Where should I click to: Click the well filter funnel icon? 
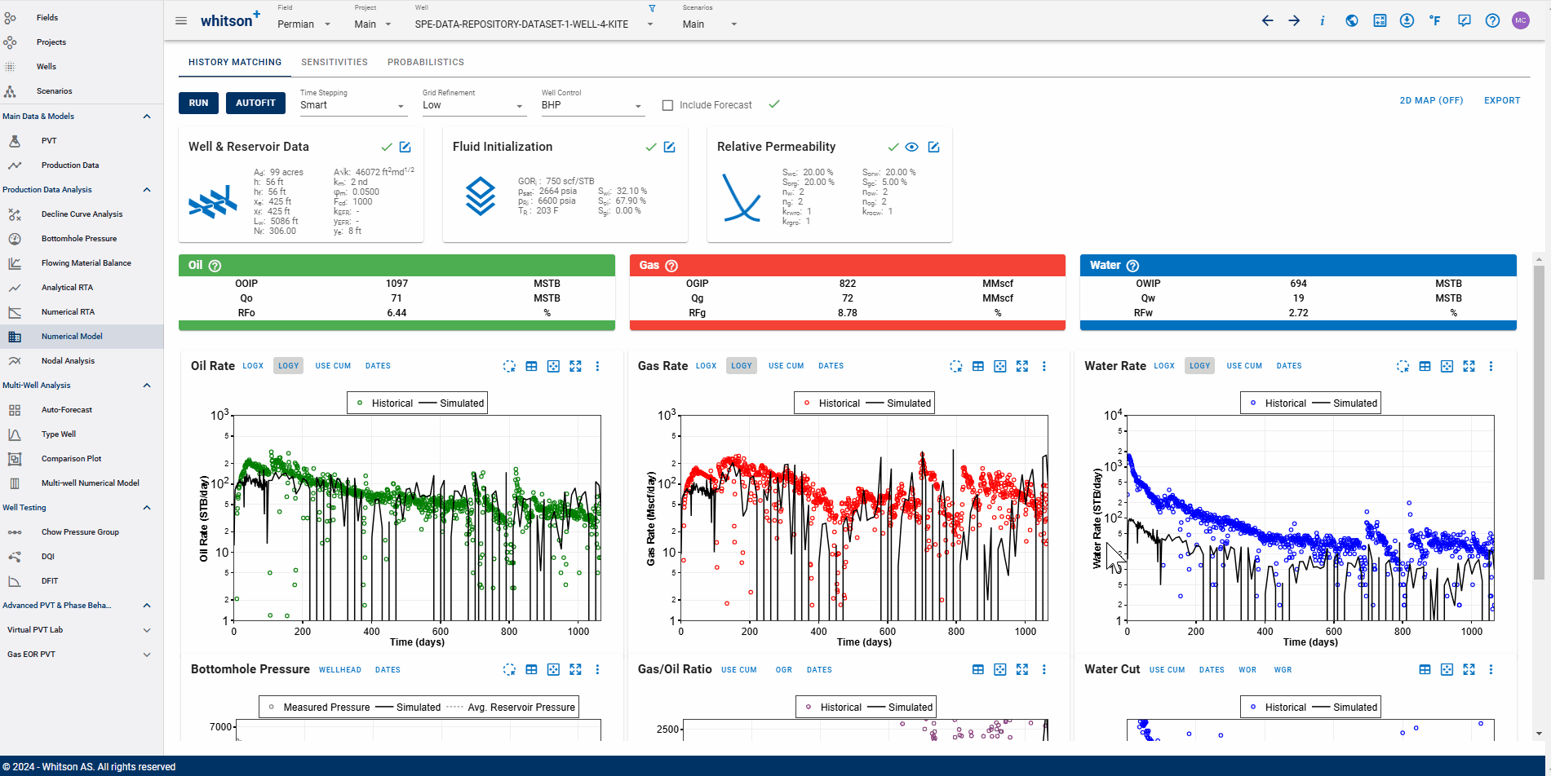652,8
